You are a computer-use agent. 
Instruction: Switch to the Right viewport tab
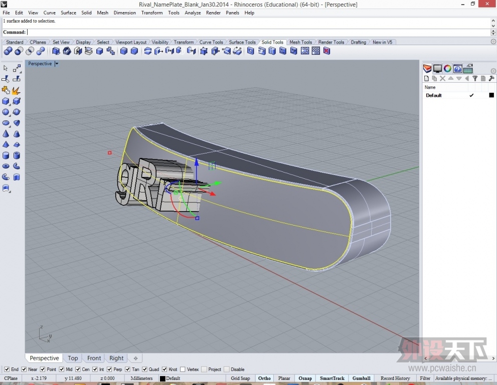coord(116,358)
